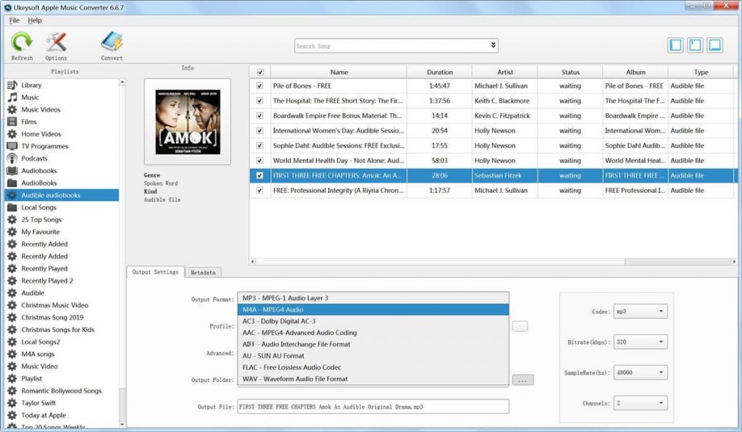Uncheck the Pile of Bones track
Screen dimensions: 742x432
point(259,86)
